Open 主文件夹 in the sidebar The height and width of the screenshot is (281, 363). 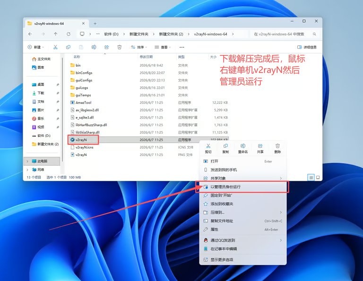pyautogui.click(x=41, y=59)
